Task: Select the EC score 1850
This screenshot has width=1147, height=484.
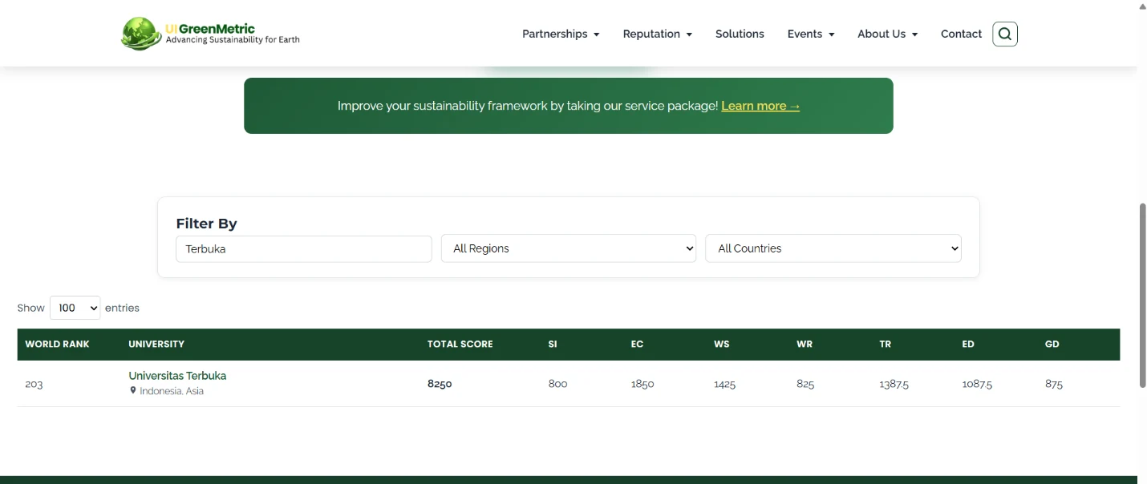Action: pyautogui.click(x=642, y=384)
